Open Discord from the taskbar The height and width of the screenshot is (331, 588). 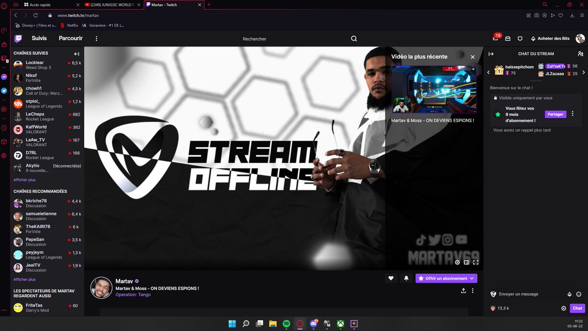pos(314,324)
